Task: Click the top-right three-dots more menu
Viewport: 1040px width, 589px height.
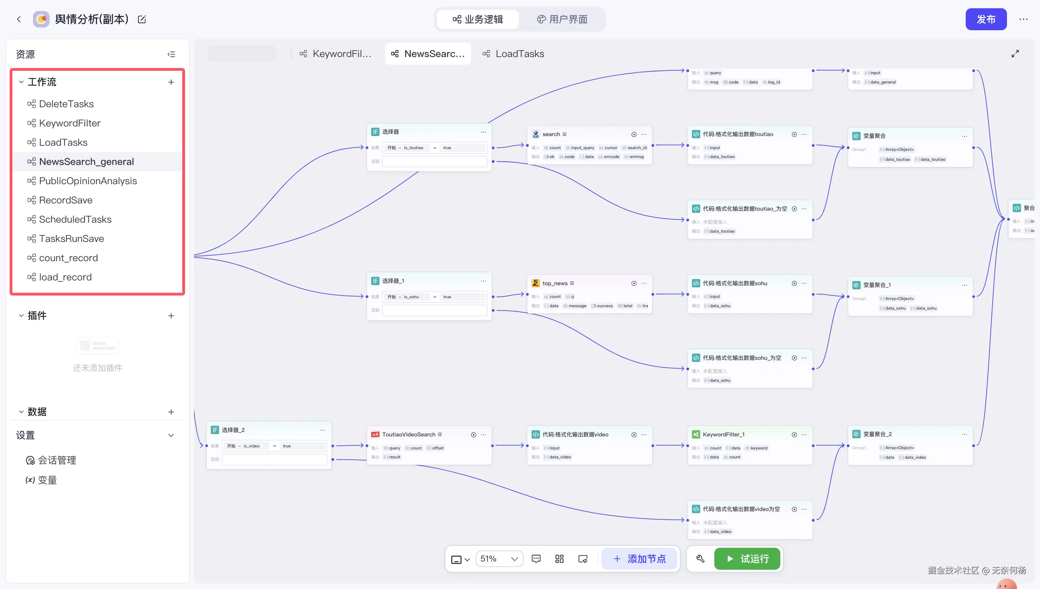Action: tap(1023, 19)
